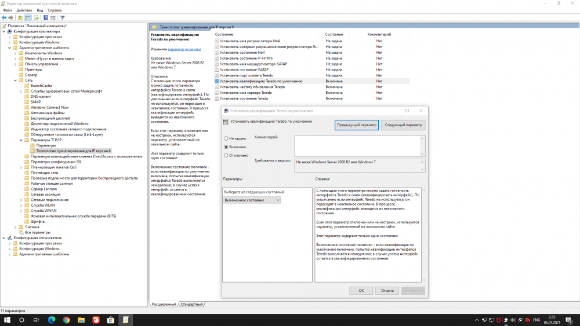The width and height of the screenshot is (580, 326).
Task: Click the red En language indicator in tray
Action: 527,320
